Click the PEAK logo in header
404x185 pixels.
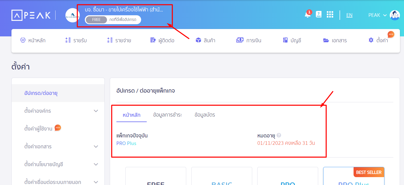click(x=31, y=15)
